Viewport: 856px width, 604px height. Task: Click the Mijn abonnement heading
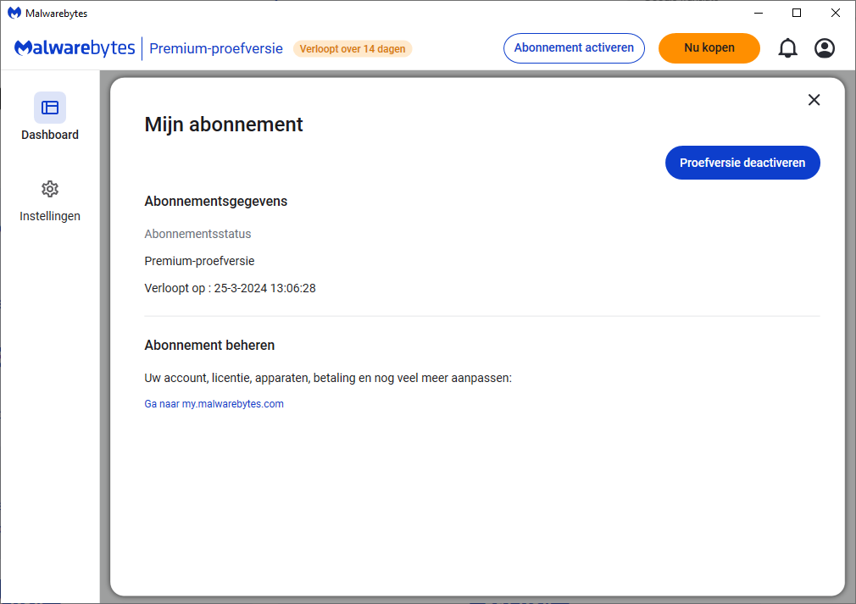click(223, 125)
